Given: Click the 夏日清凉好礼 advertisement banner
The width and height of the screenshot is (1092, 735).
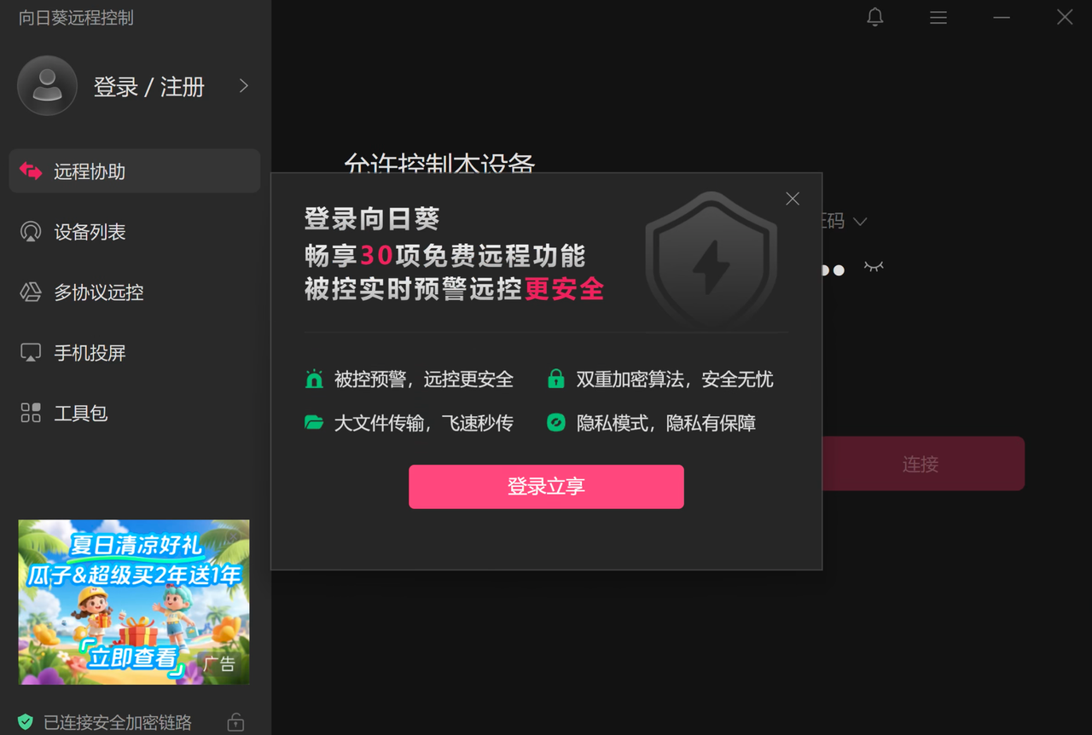Looking at the screenshot, I should click(x=133, y=602).
